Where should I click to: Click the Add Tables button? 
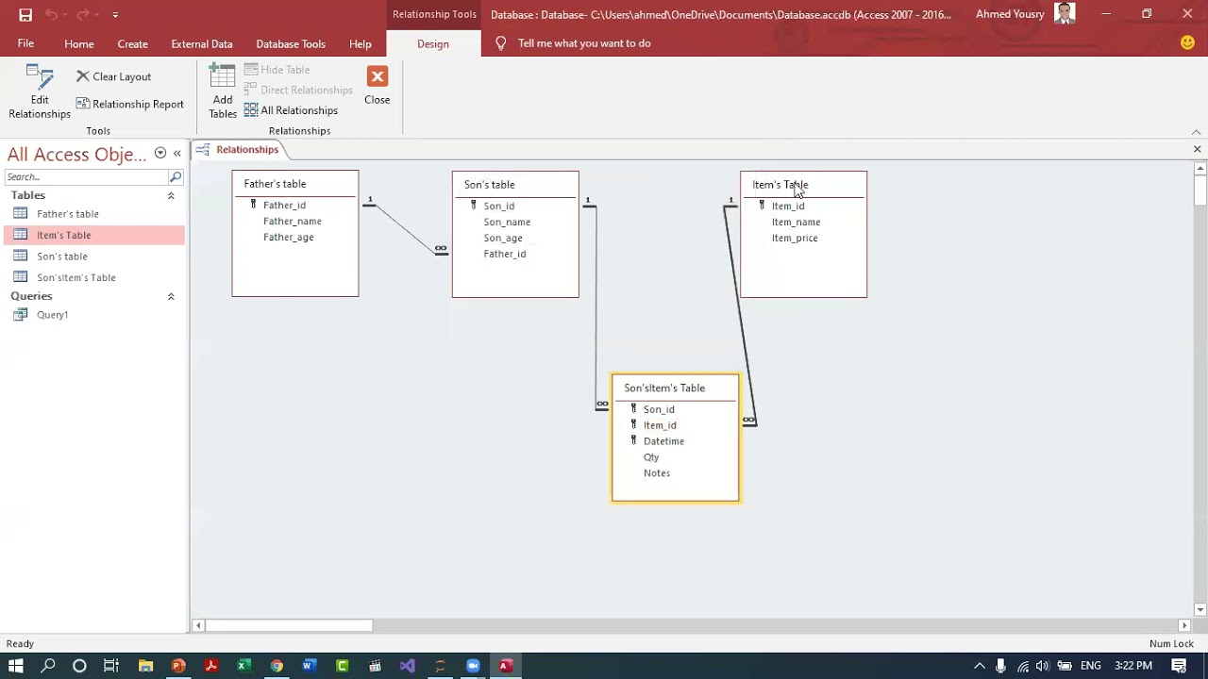click(x=223, y=92)
